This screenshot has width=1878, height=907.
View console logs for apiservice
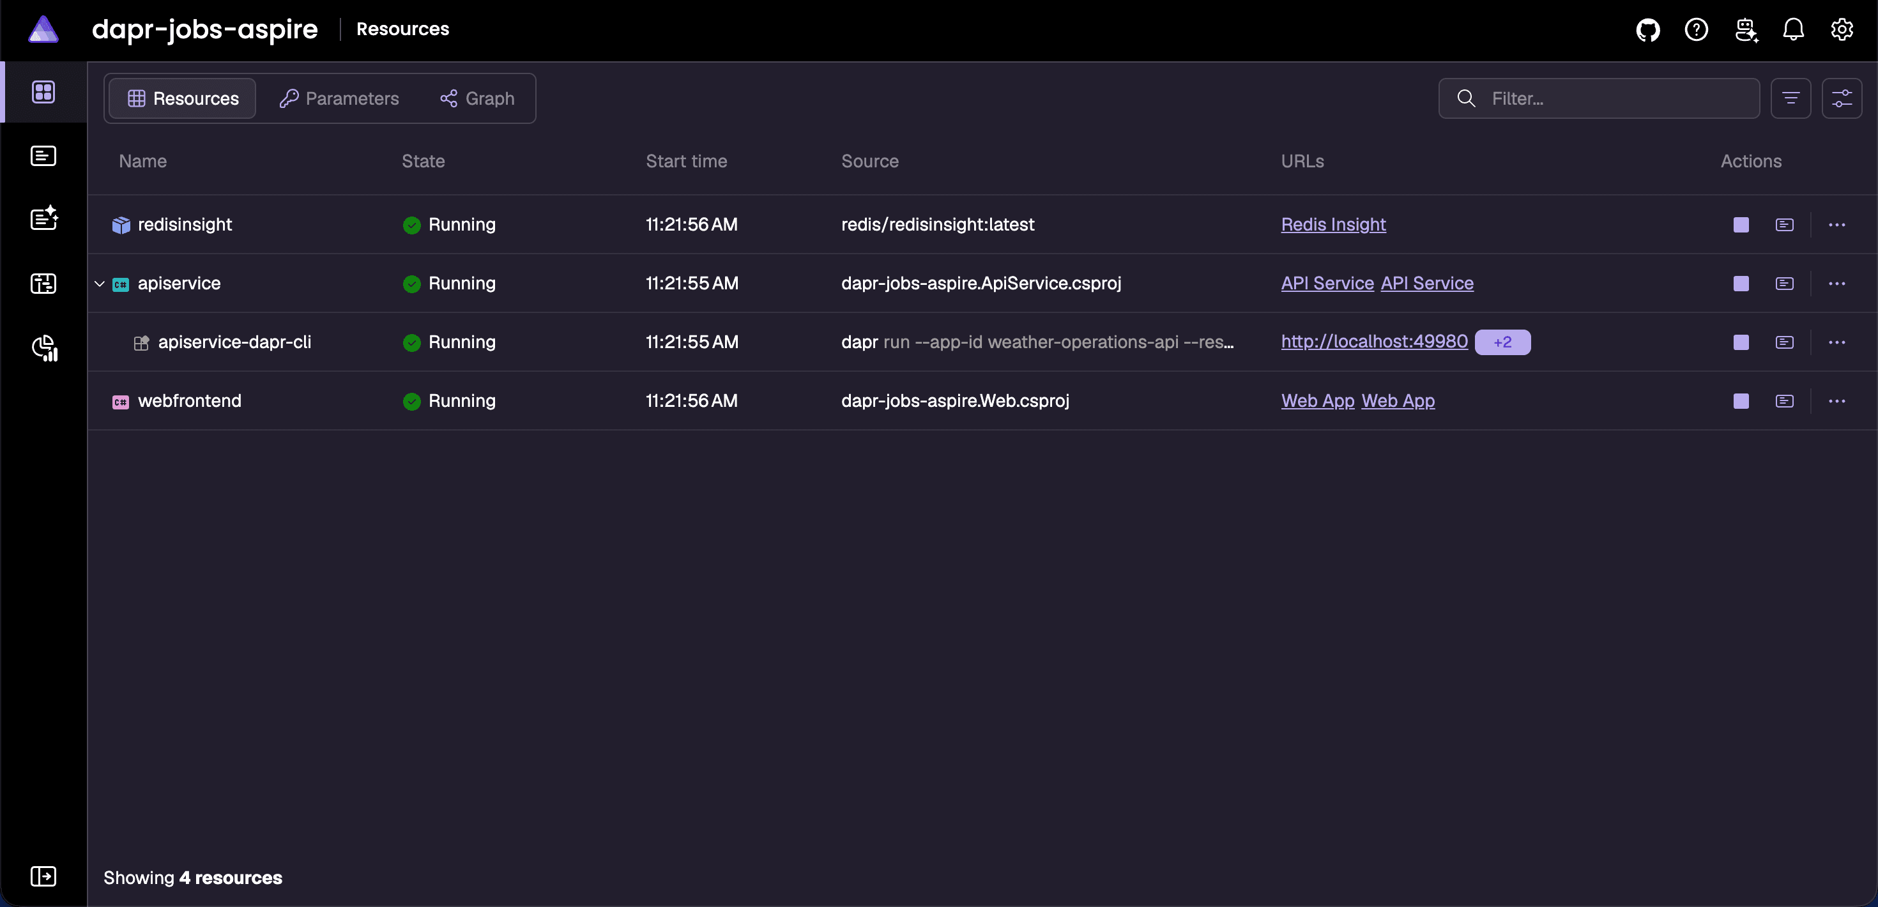(1785, 284)
